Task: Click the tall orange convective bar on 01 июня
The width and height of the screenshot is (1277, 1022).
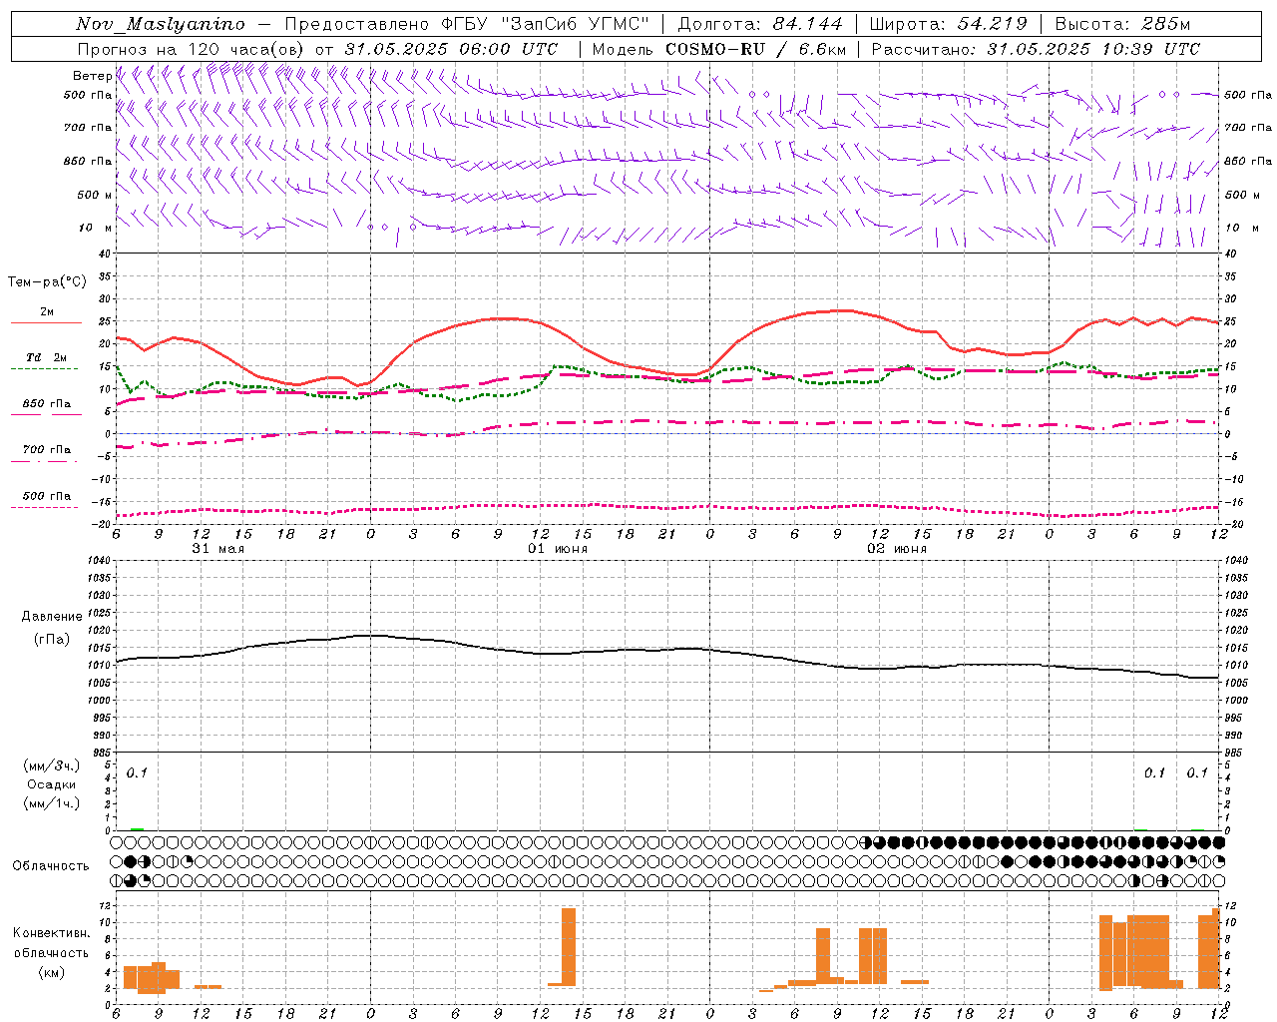Action: [569, 947]
